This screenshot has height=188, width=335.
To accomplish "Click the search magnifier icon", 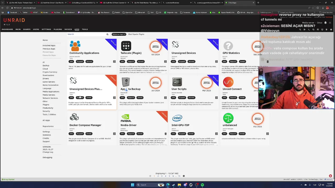I will (107, 34).
